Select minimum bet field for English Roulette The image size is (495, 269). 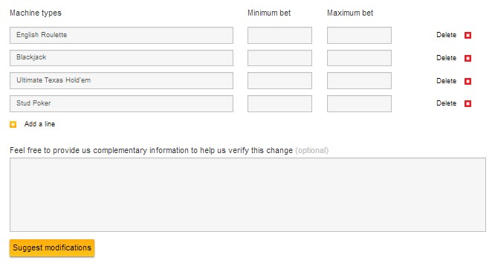click(279, 35)
